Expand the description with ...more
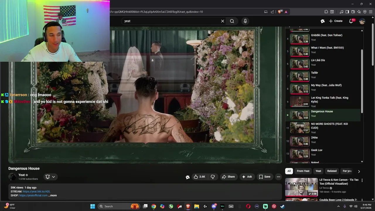Viewport: 375px width, 211px height. pos(52,195)
